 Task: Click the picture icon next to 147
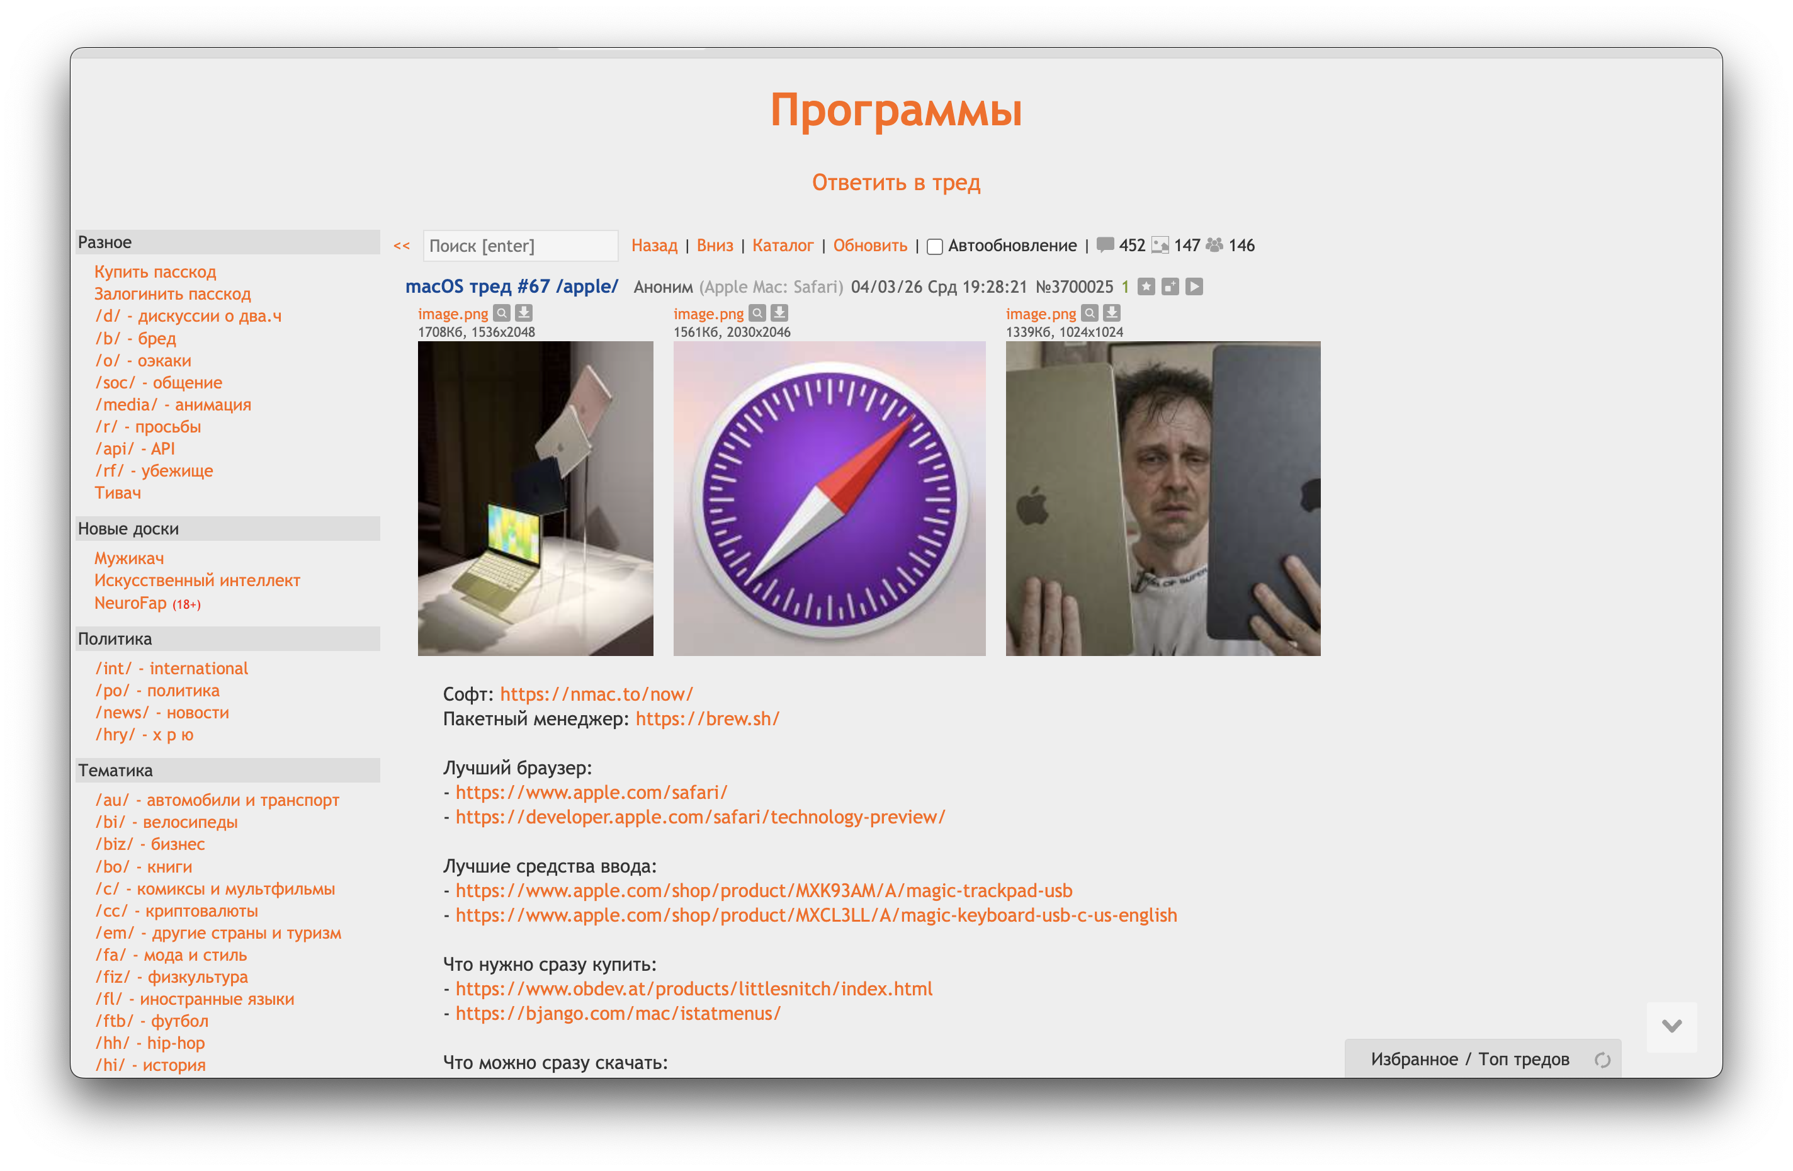point(1160,245)
